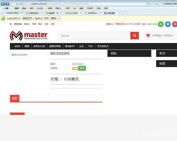Click the pink Instagram icon

tap(175, 24)
